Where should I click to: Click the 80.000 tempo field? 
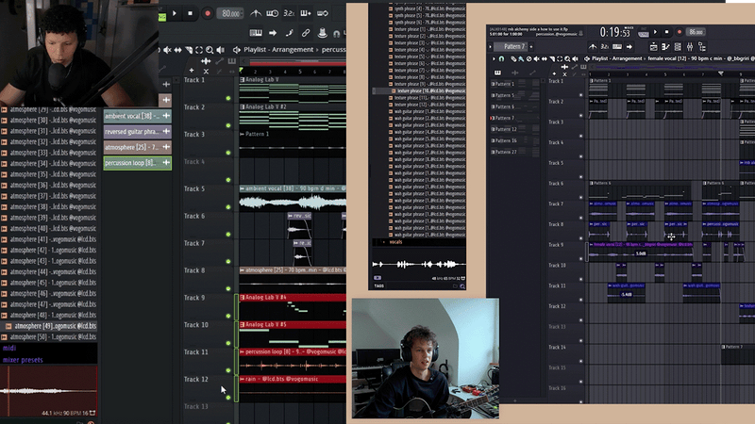(x=230, y=13)
